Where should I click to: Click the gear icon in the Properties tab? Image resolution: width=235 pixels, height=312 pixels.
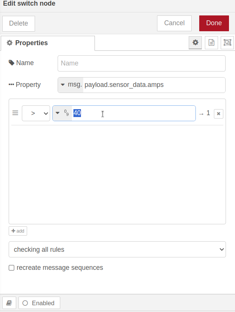coord(9,43)
